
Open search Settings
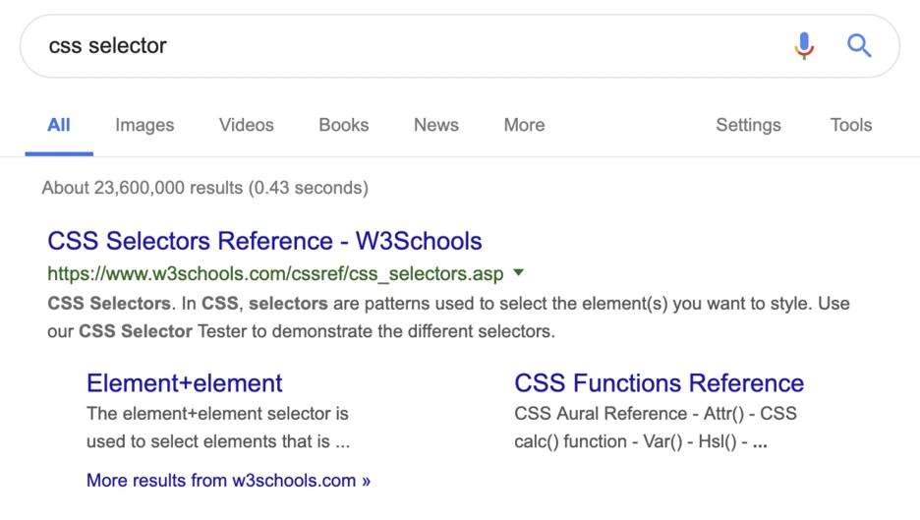pos(748,125)
